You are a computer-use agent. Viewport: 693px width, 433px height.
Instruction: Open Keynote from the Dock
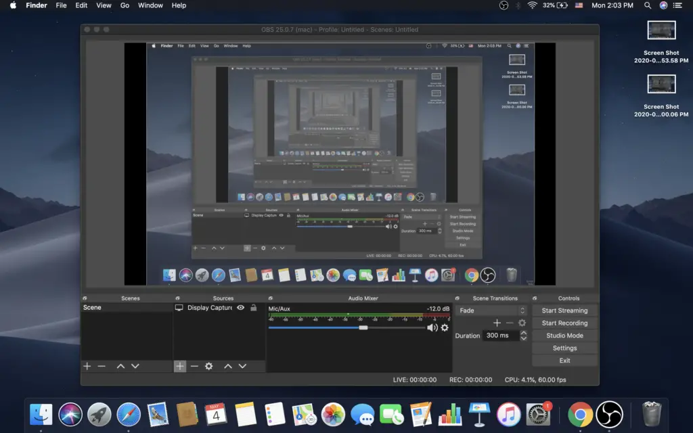pyautogui.click(x=480, y=415)
